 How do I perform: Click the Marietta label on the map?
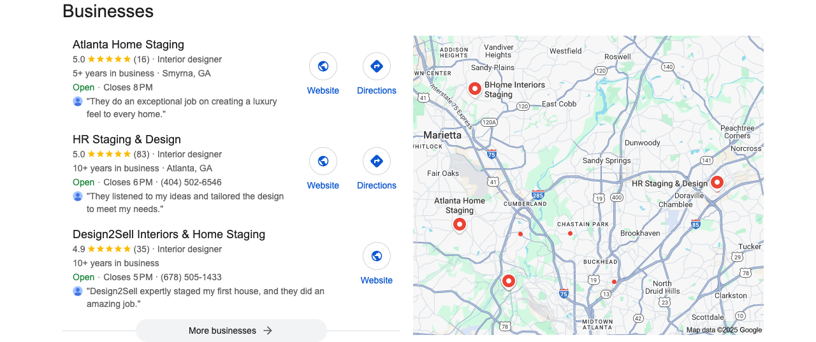pos(442,135)
